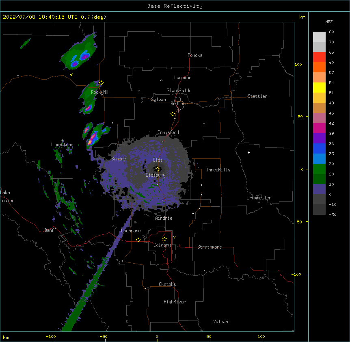Click the dBZ legend heading
Viewport: 350px width, 342px height.
(x=329, y=22)
